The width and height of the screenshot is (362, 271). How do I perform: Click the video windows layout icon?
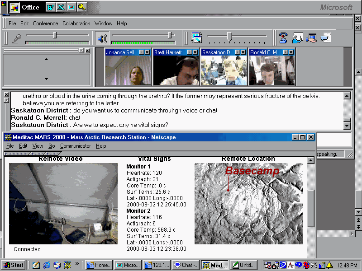point(196,37)
